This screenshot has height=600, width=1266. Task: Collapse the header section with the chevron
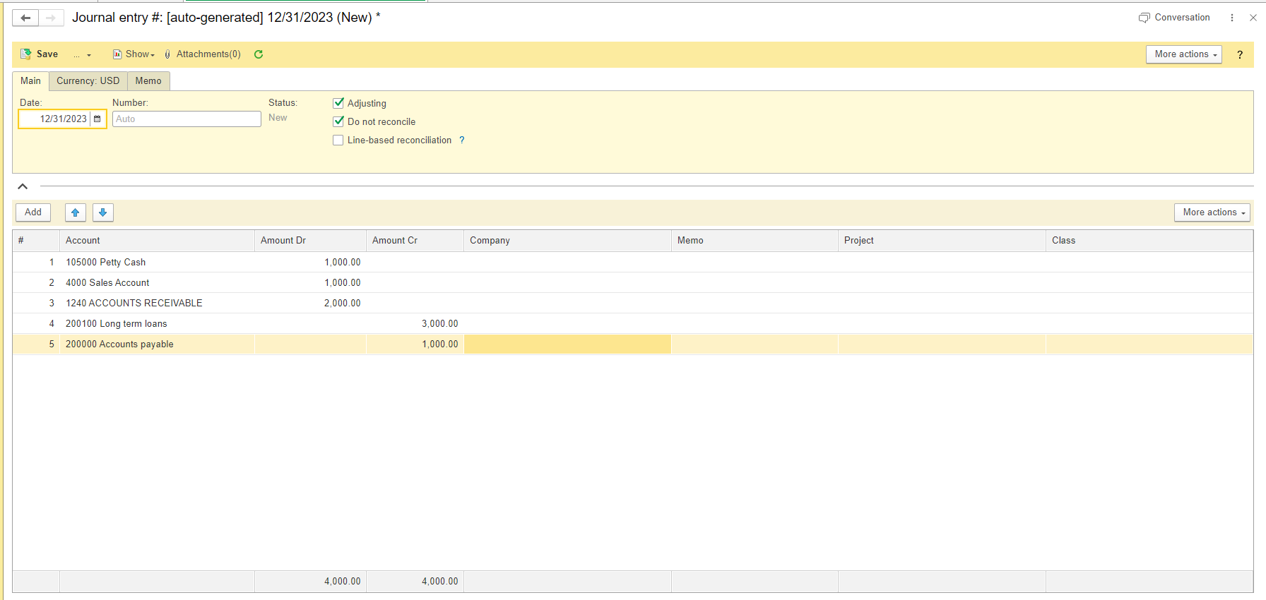(23, 186)
